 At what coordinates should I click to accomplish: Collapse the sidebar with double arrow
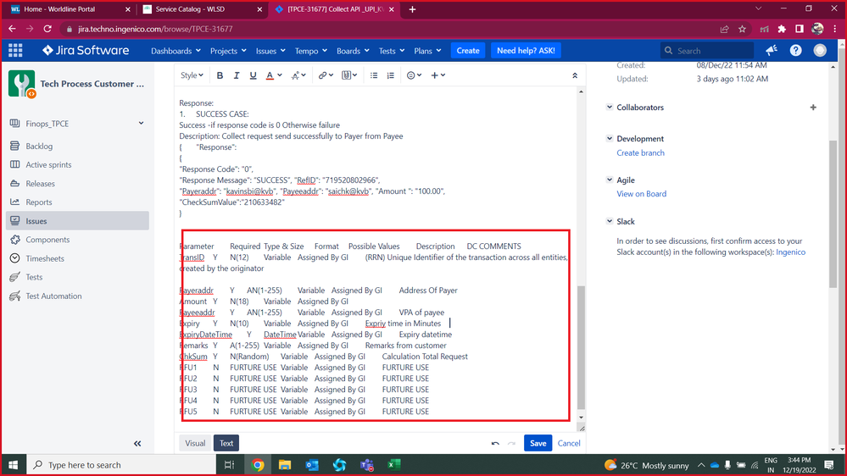(137, 444)
